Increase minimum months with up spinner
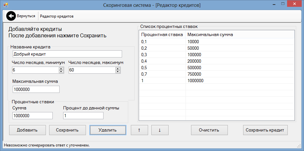 [x=61, y=69]
